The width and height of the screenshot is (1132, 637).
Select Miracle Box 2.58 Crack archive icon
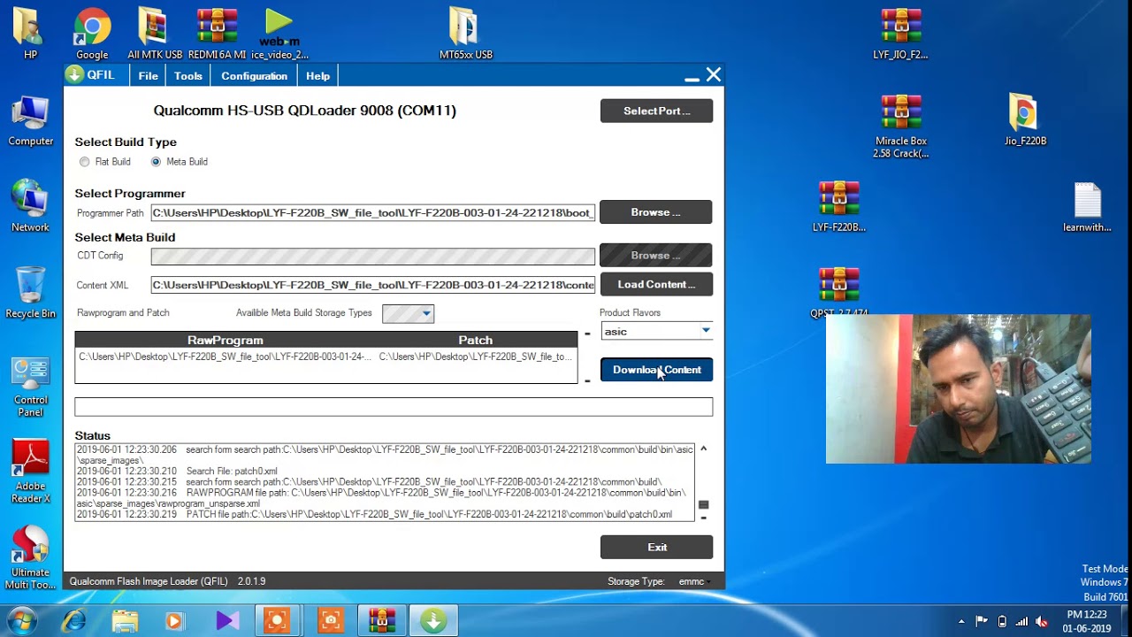click(x=900, y=127)
